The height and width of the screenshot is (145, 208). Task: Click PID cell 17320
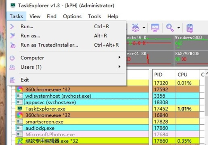(164, 83)
